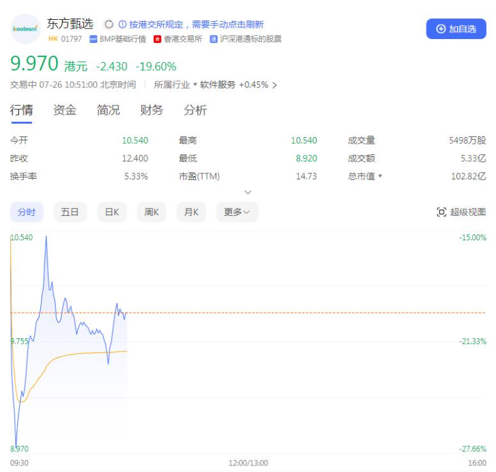Click the 成交额 value 5.33亿
Image resolution: width=496 pixels, height=472 pixels.
point(474,158)
